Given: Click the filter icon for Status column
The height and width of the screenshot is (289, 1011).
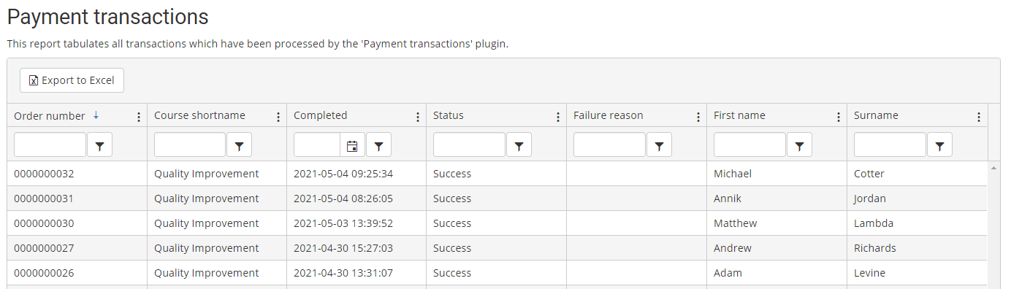Looking at the screenshot, I should tap(519, 145).
